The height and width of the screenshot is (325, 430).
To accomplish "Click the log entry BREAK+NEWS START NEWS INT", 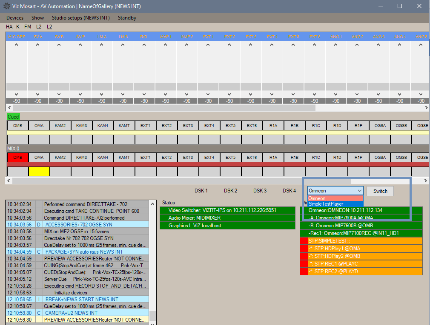I will (82, 300).
